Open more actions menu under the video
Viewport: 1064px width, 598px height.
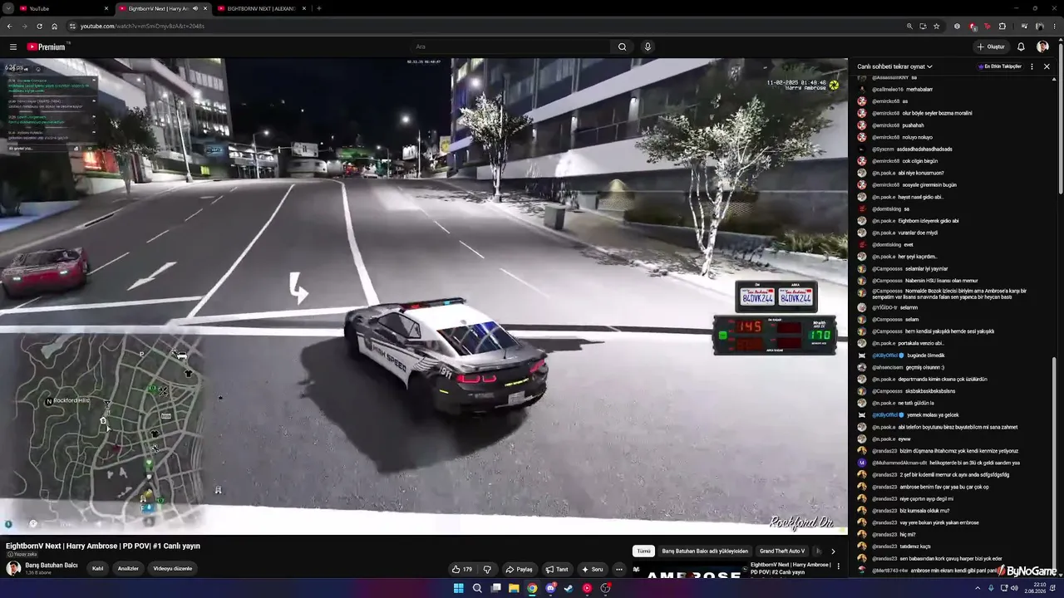pyautogui.click(x=618, y=569)
